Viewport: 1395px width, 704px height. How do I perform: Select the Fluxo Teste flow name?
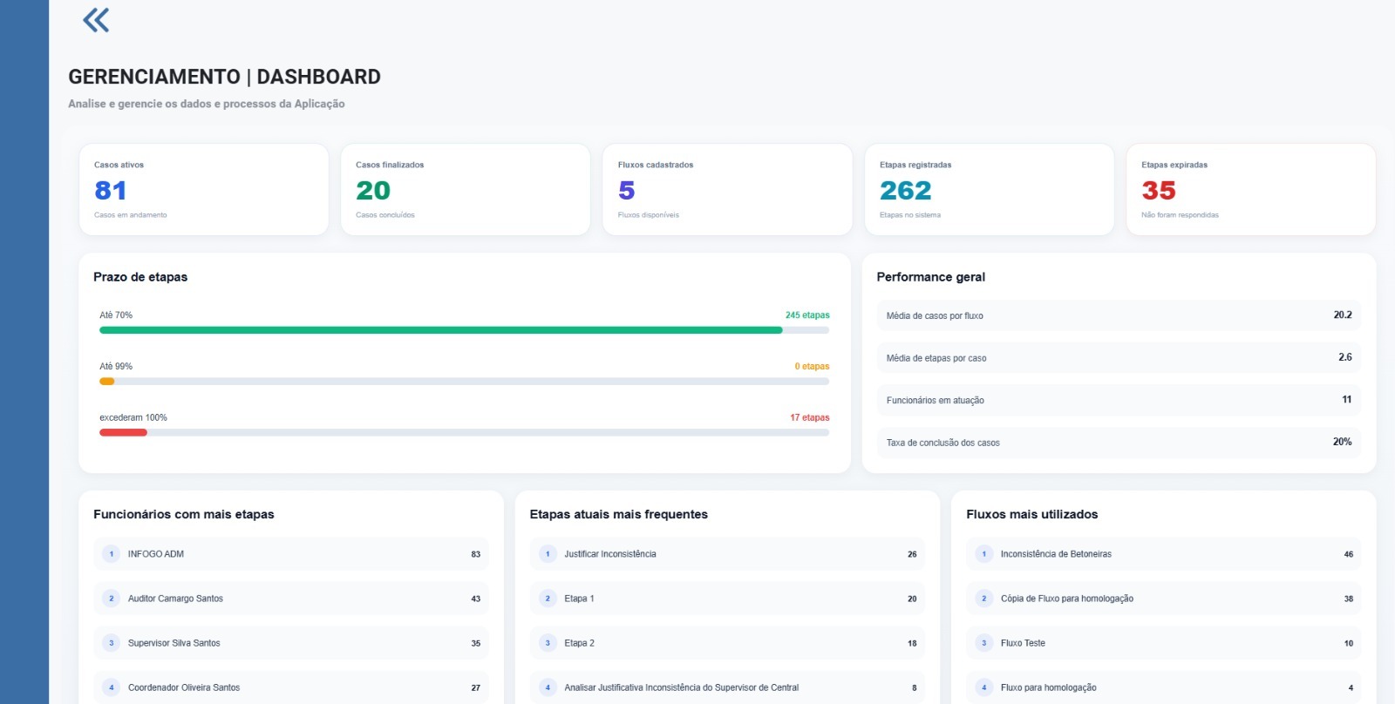(x=1023, y=643)
